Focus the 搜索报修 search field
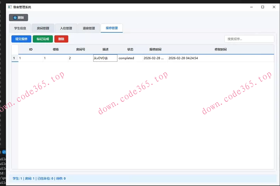This screenshot has height=186, width=280. click(249, 39)
